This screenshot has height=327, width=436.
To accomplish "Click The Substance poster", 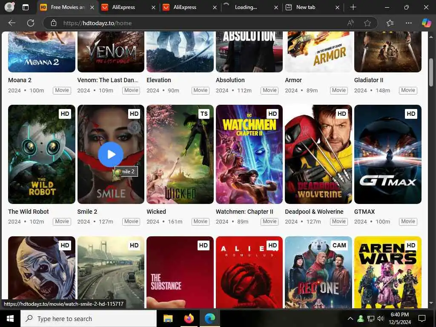I will click(180, 272).
